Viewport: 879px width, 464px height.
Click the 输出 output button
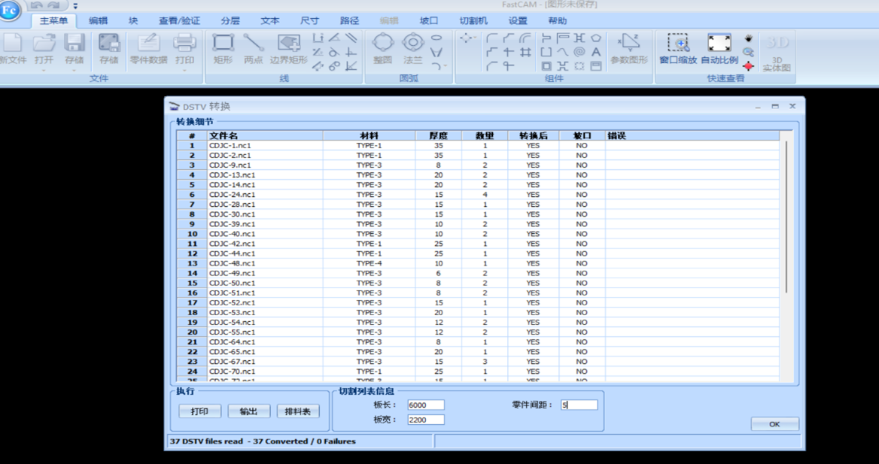pyautogui.click(x=248, y=411)
